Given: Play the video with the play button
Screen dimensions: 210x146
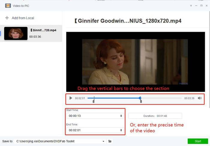Looking at the screenshot, I should [71, 98].
